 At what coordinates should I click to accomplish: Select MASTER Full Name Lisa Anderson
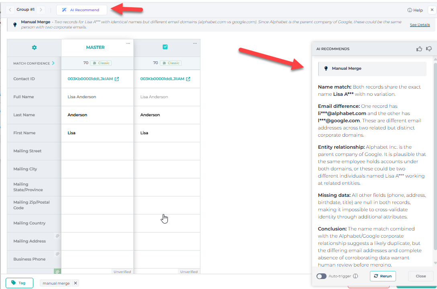[x=82, y=97]
